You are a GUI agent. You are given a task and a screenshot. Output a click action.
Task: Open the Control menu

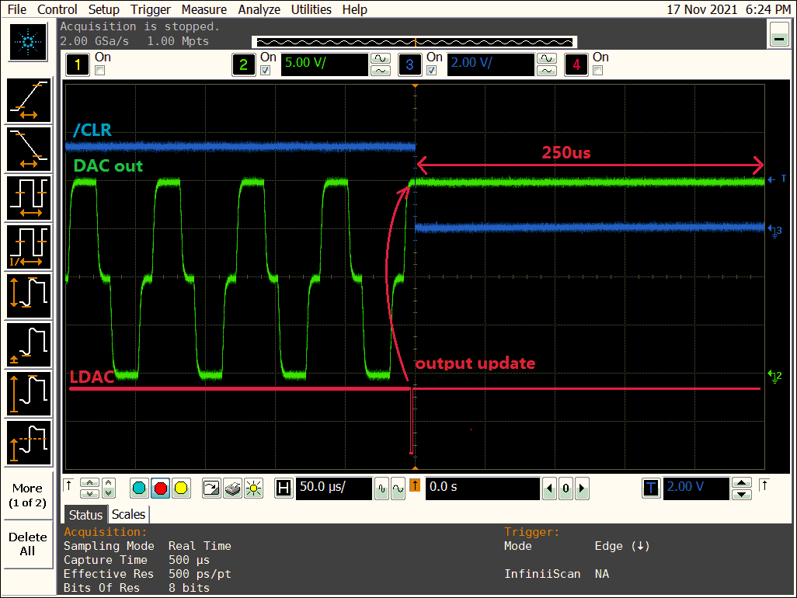pos(57,9)
